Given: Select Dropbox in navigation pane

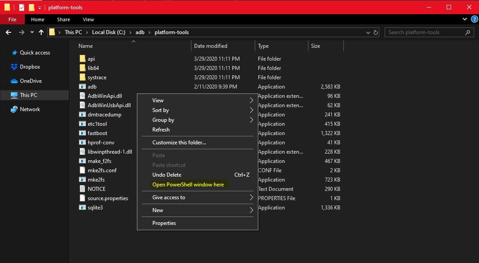Looking at the screenshot, I should 35,67.
